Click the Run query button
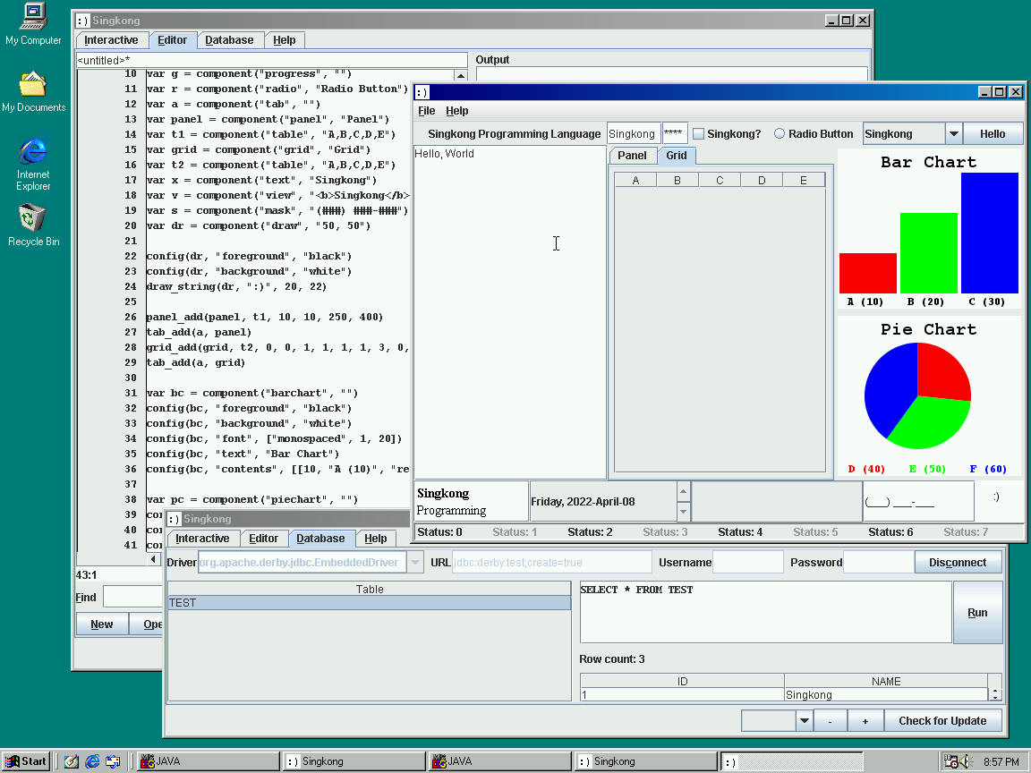1031x773 pixels. [x=977, y=613]
